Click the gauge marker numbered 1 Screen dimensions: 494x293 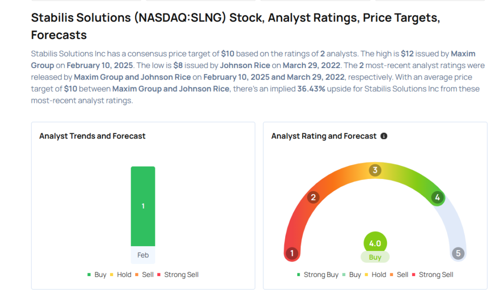291,253
